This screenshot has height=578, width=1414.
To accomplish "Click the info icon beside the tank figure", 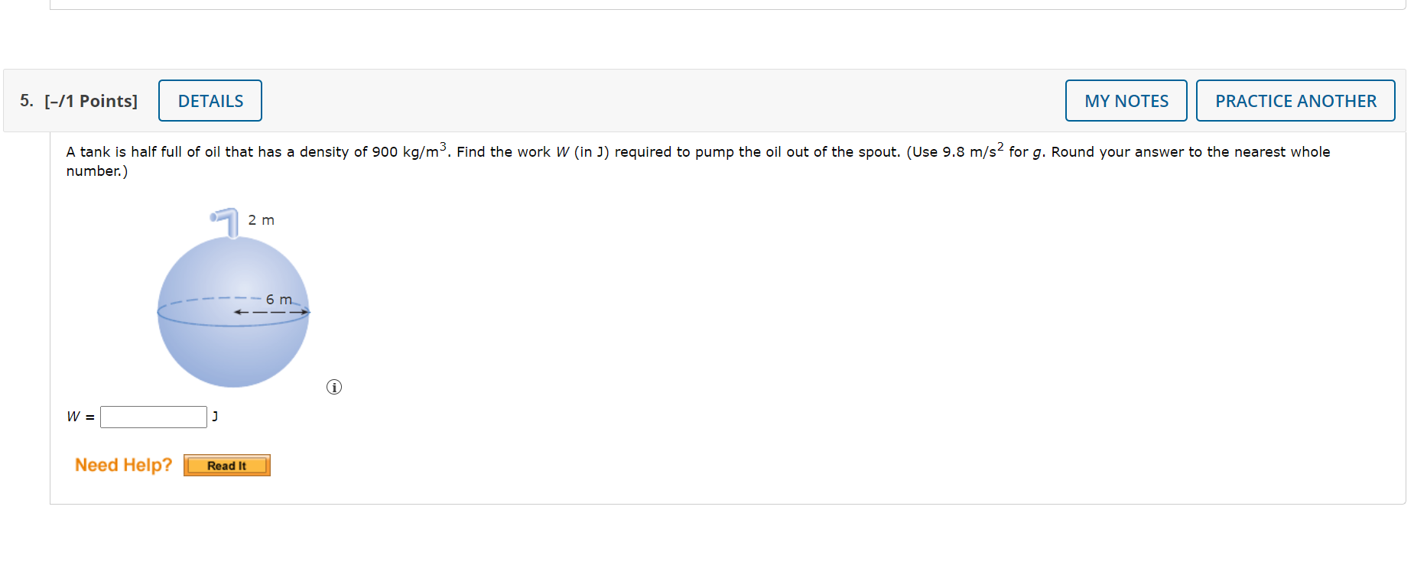I will 334,387.
